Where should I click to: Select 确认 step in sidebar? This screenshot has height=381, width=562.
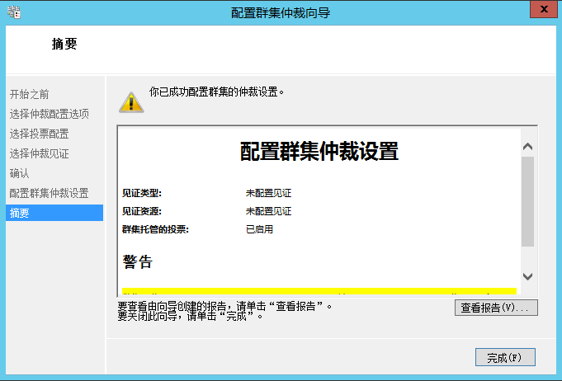click(19, 173)
